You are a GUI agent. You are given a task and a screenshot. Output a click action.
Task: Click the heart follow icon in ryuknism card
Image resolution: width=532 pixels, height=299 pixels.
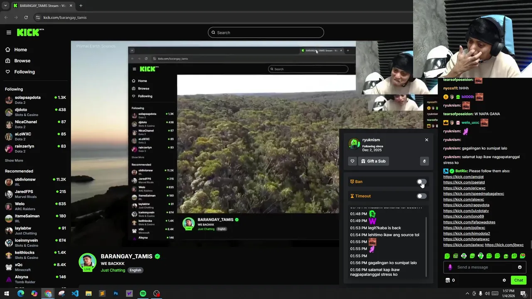pos(352,161)
